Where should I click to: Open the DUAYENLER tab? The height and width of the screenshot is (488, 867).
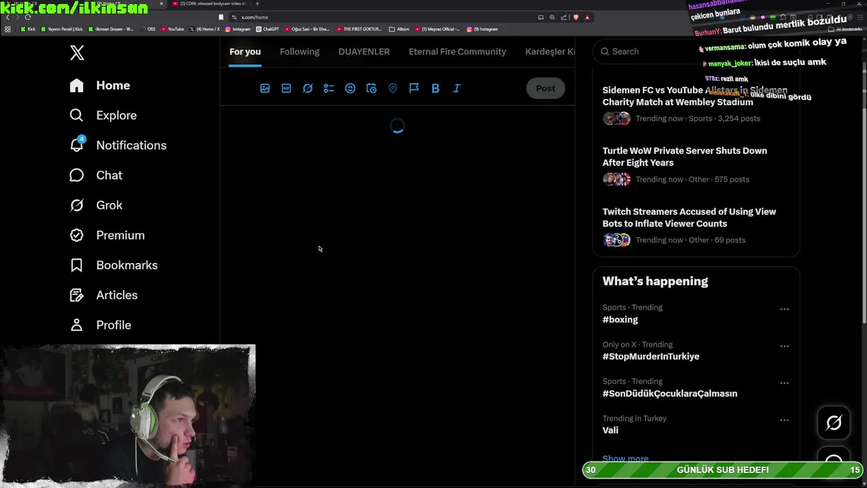(x=364, y=52)
